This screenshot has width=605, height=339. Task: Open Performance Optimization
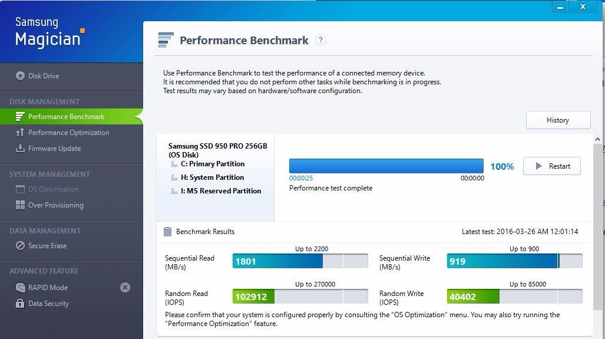click(69, 133)
